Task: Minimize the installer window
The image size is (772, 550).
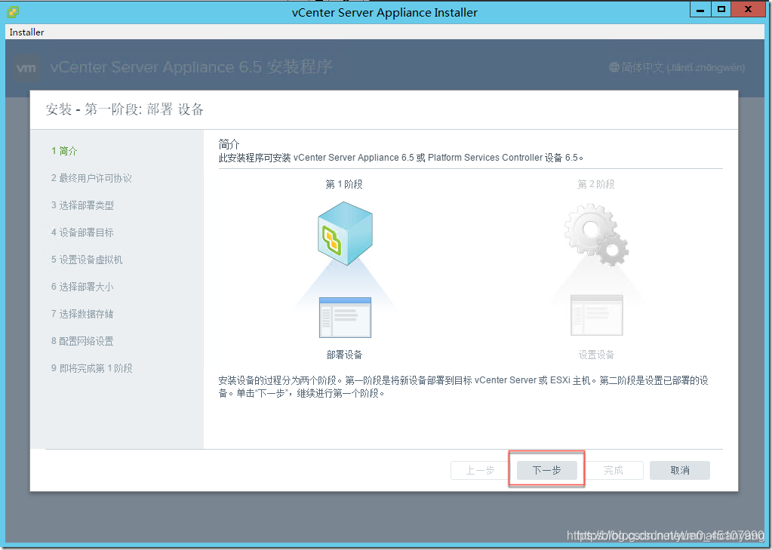Action: tap(700, 9)
